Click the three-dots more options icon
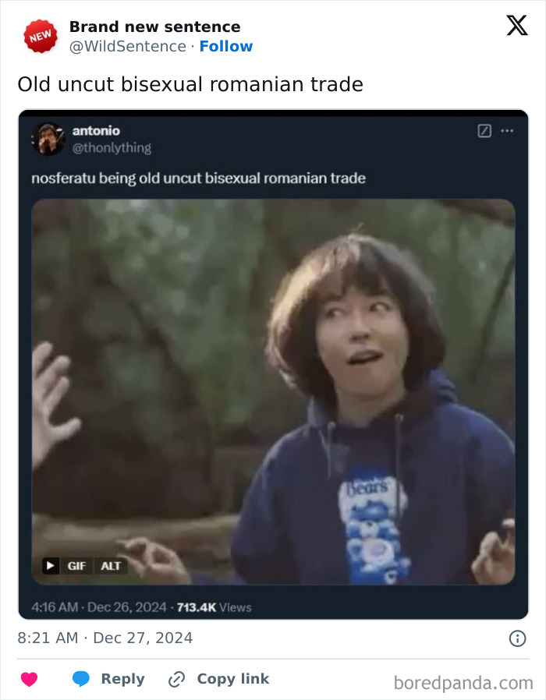This screenshot has height=700, width=546. coord(507,131)
